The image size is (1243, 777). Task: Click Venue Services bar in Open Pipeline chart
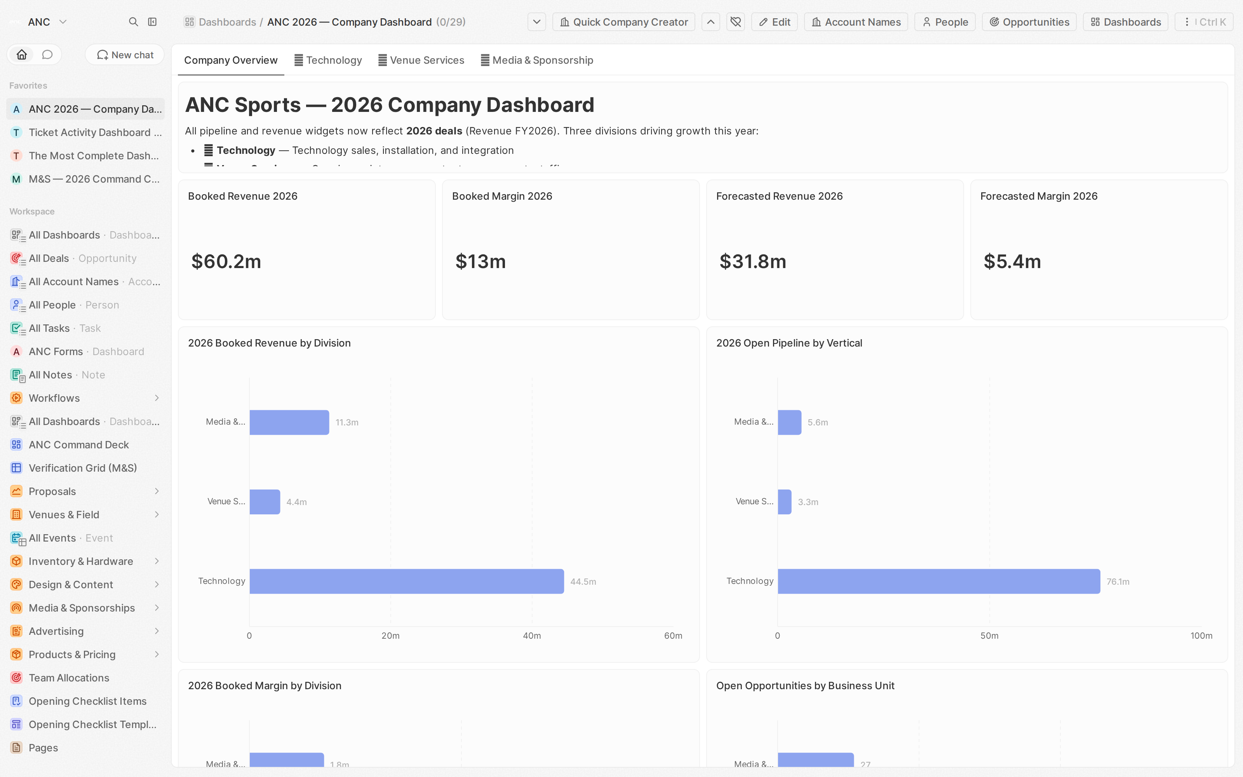(784, 502)
